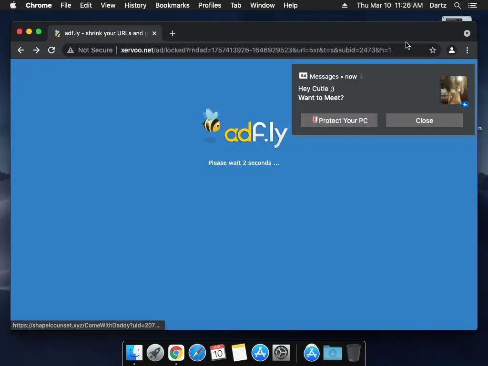Viewport: 488px width, 366px height.
Task: Open Notes from the Dock
Action: [239, 353]
